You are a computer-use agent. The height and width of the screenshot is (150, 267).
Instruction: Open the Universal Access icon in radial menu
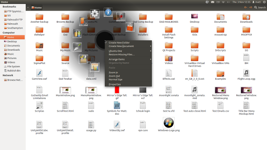(108, 12)
